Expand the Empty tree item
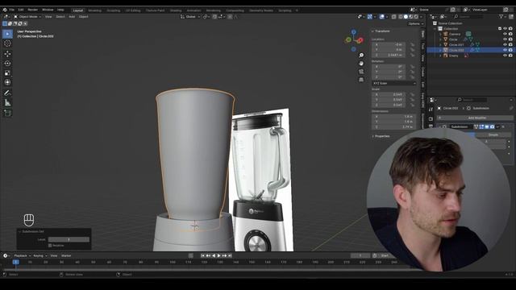This screenshot has width=516, height=290. (x=440, y=56)
